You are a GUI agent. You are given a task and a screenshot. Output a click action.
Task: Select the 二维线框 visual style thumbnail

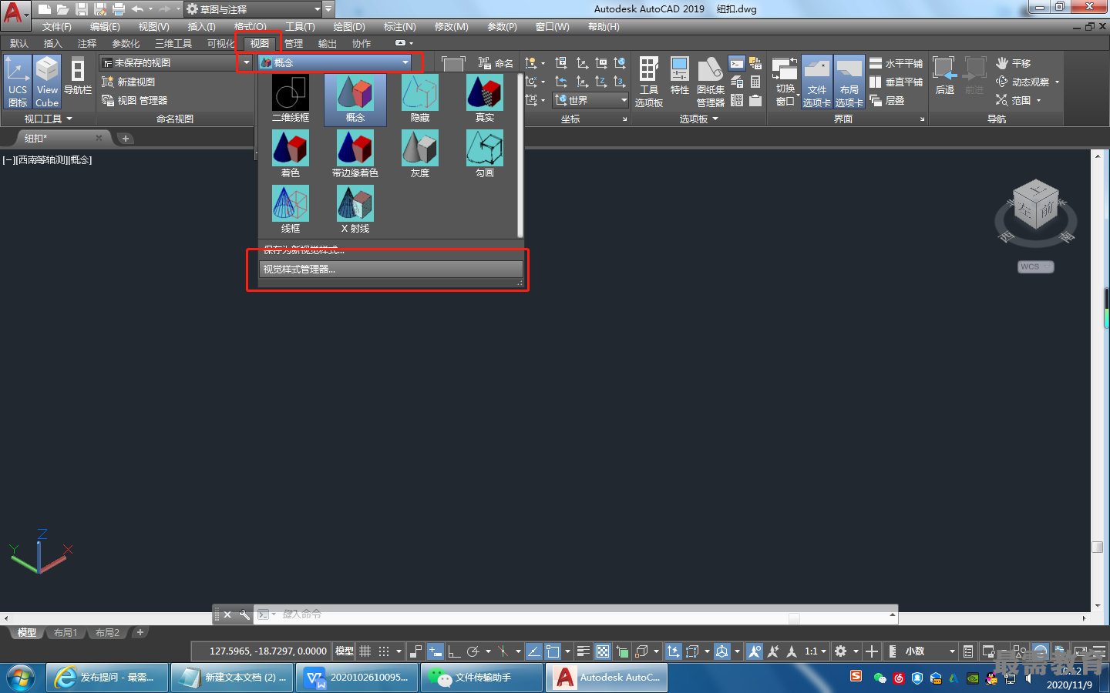tap(291, 99)
